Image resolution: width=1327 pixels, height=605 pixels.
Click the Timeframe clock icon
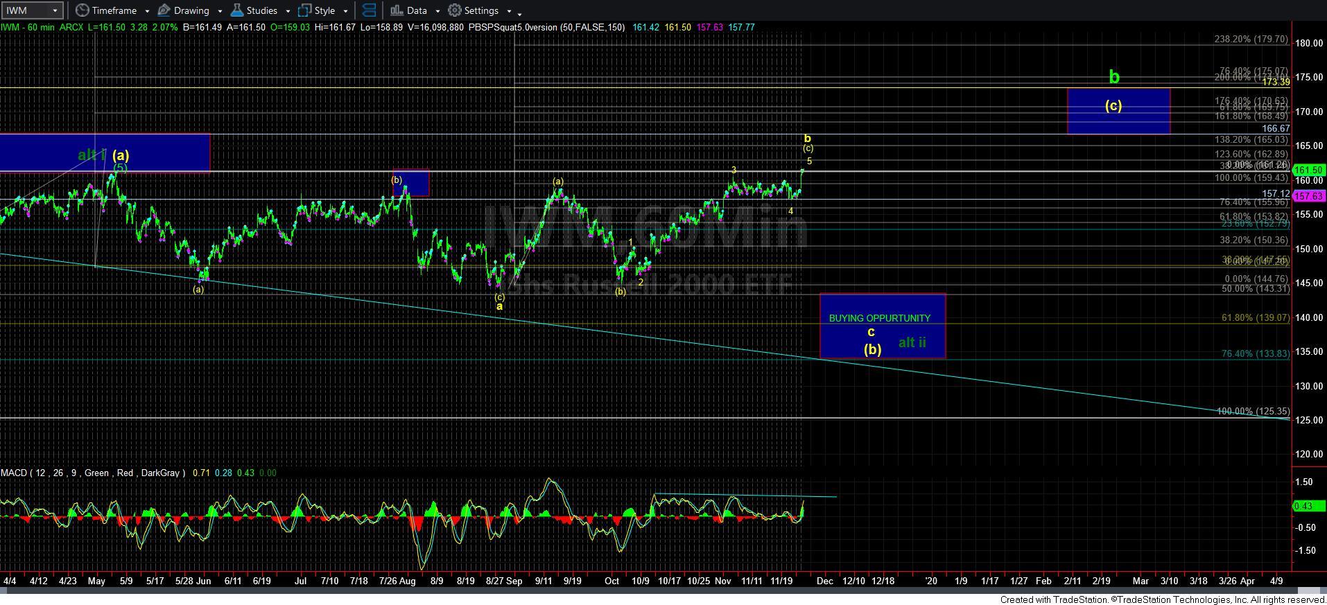pos(82,10)
